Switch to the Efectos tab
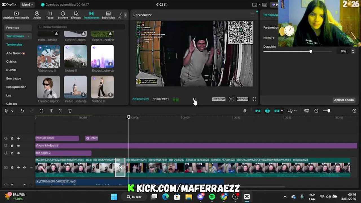This screenshot has height=203, width=361. (x=76, y=15)
